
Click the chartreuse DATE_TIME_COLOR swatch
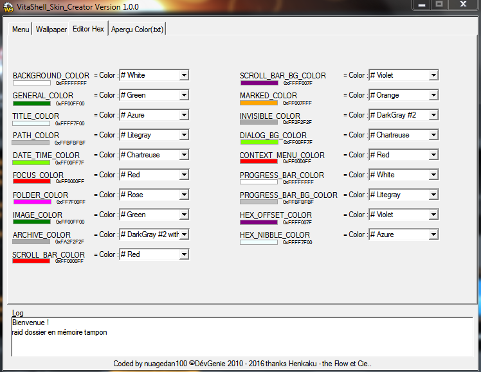[x=32, y=163]
